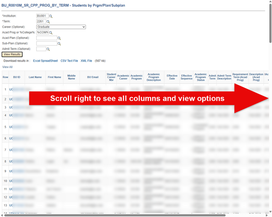Click the Term input field
Image resolution: width=272 pixels, height=217 pixels.
tap(41, 21)
